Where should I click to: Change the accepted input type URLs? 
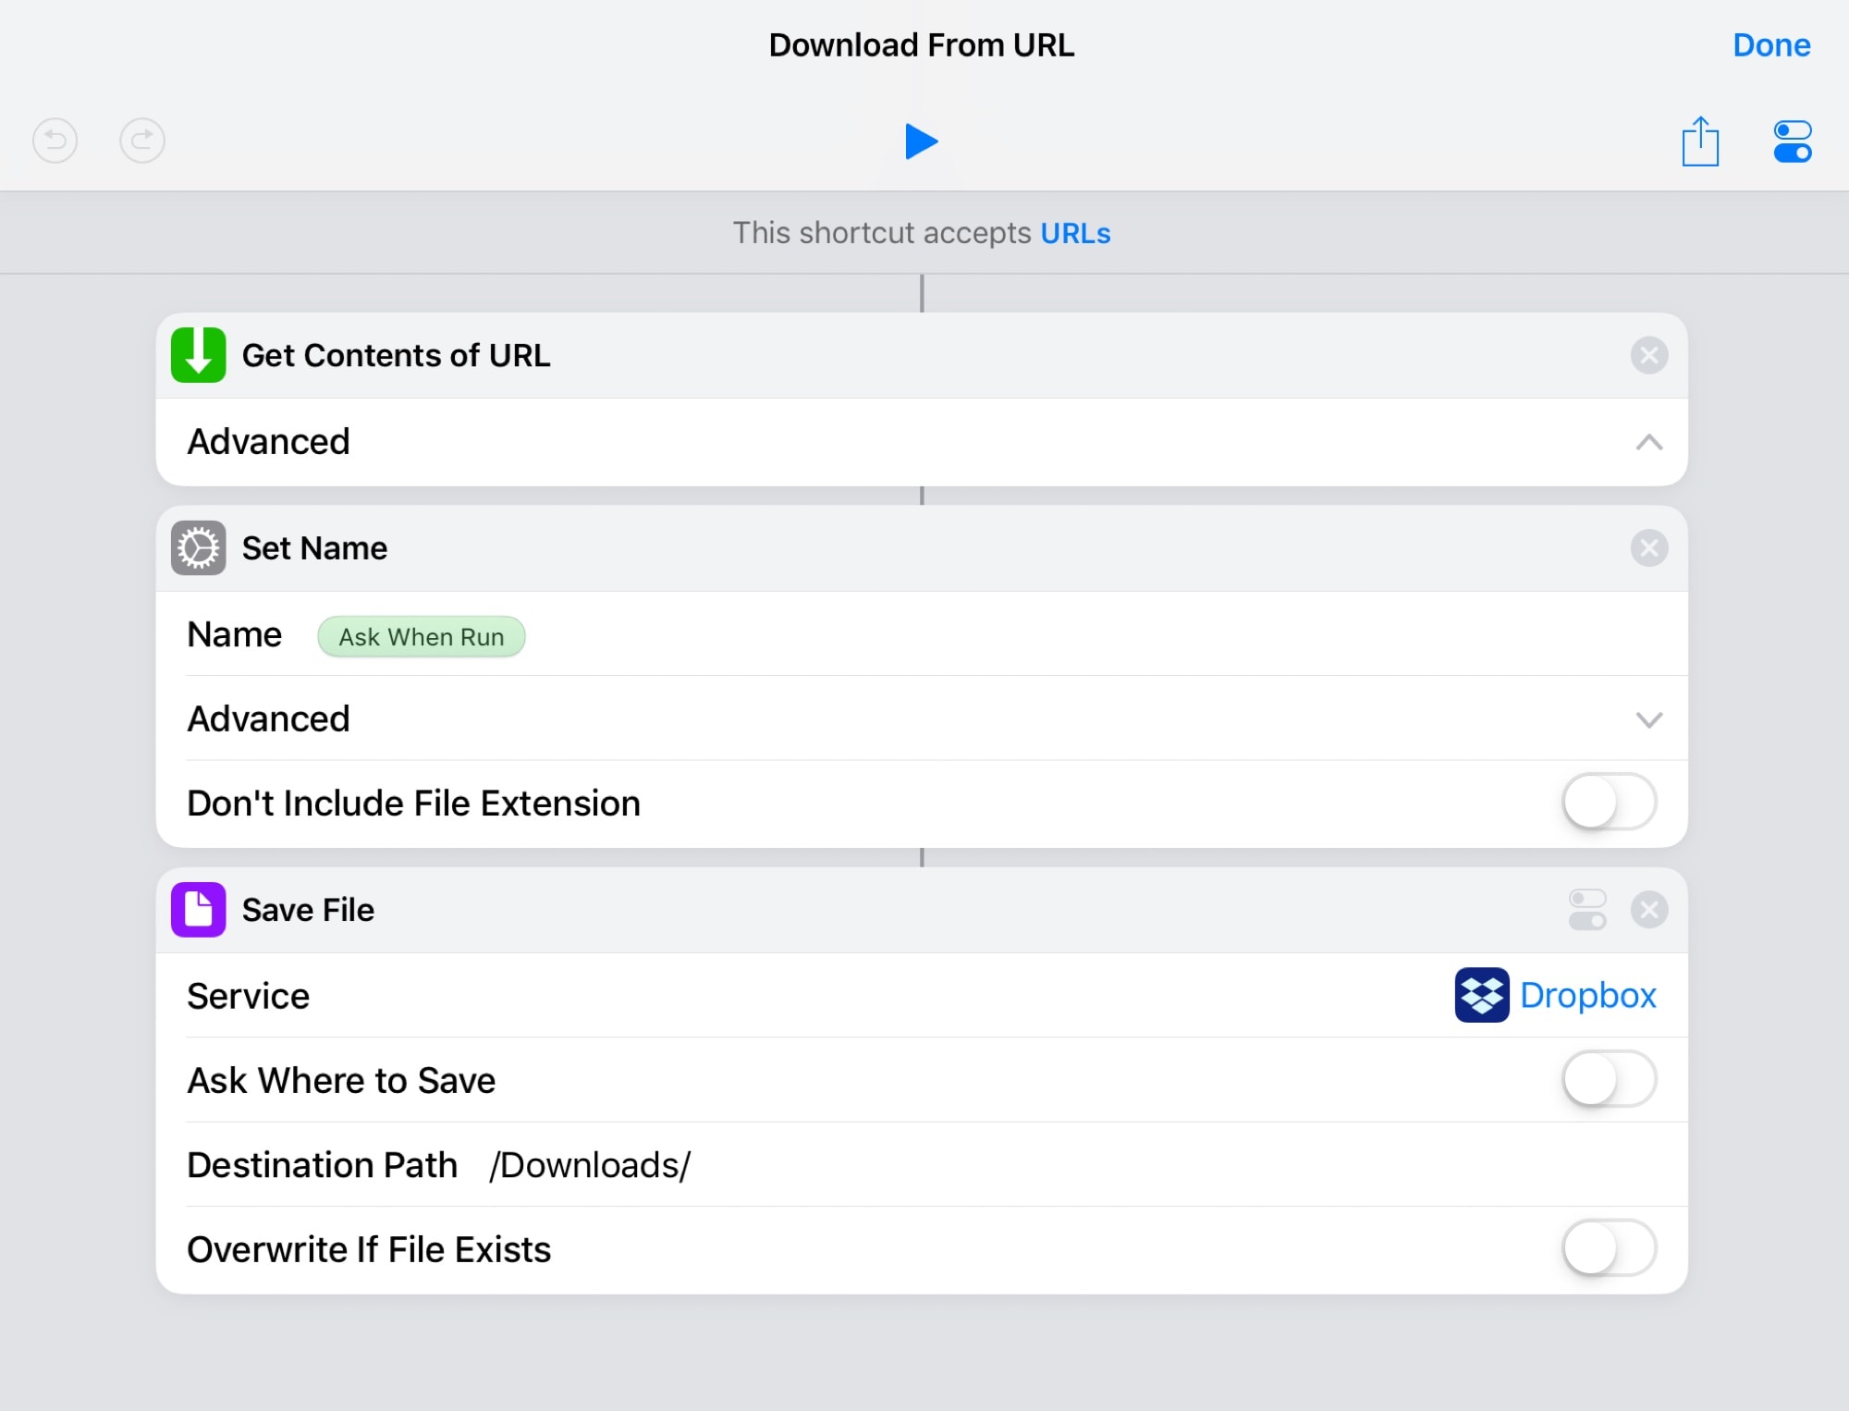[x=1075, y=233]
